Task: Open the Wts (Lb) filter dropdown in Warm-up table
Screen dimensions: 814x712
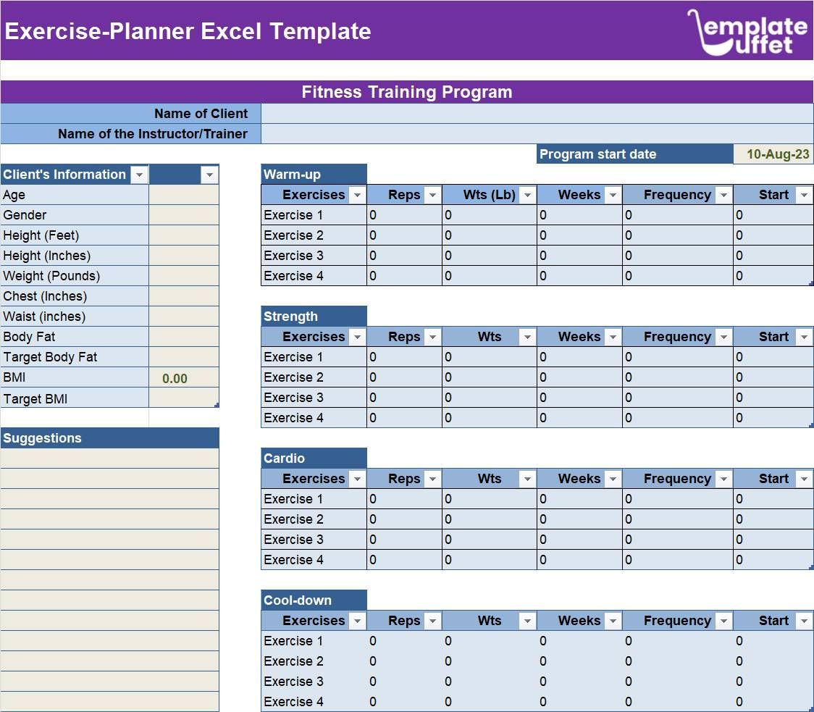Action: point(527,194)
